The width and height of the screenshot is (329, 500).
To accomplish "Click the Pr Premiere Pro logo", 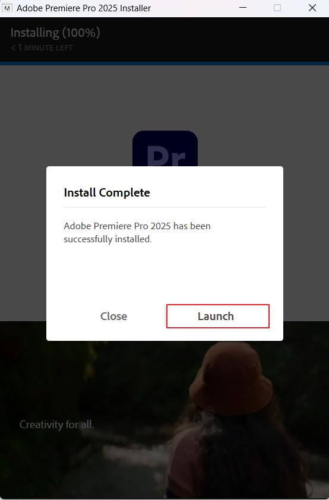I will click(x=165, y=148).
